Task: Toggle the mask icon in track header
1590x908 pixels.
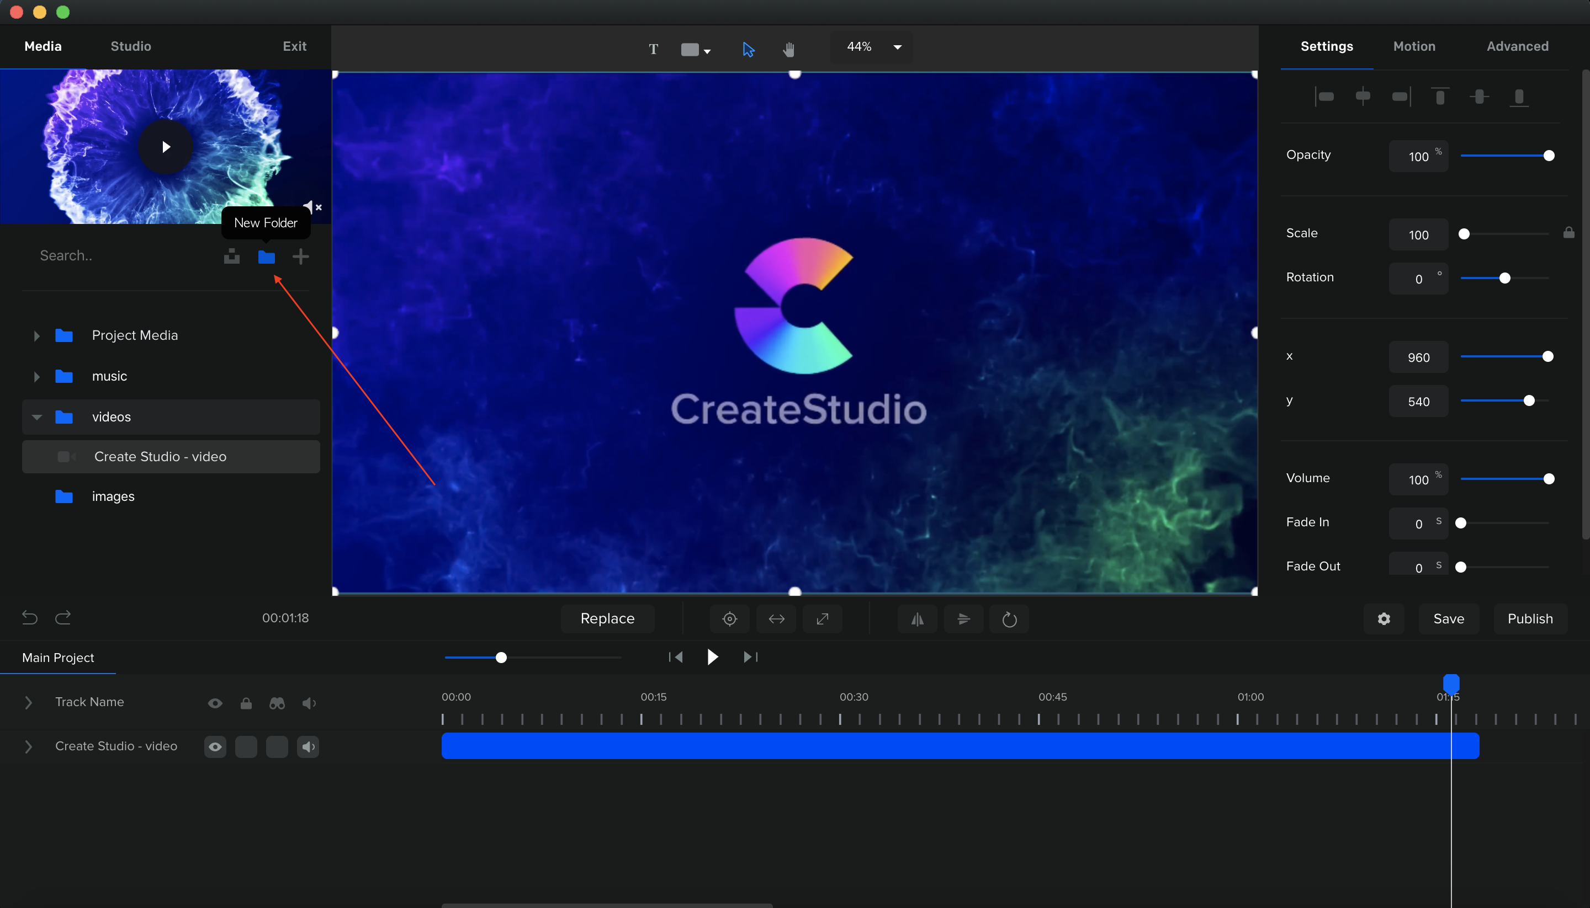Action: (277, 703)
